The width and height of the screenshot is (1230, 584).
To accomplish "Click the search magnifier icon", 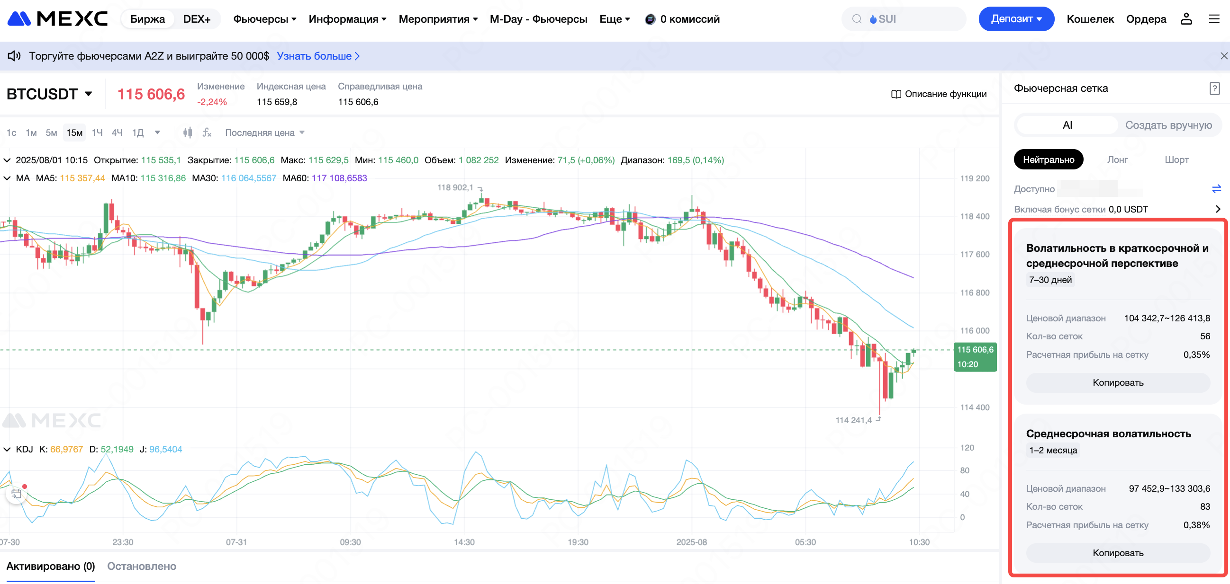I will click(x=857, y=19).
